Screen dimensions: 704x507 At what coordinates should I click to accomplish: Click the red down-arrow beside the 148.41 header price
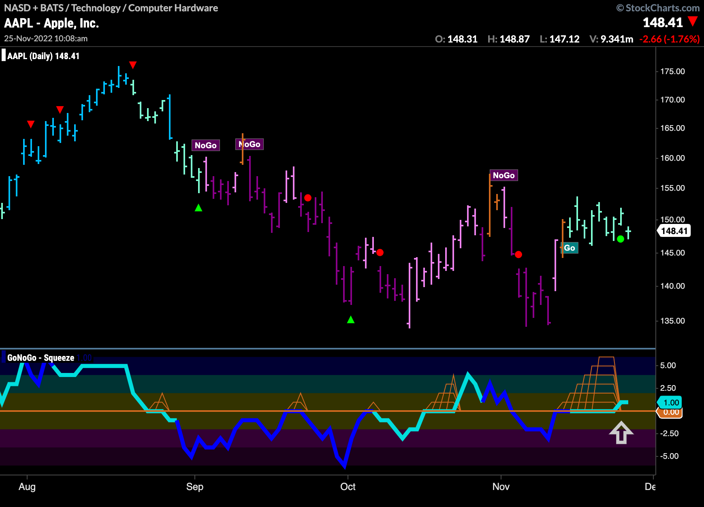tap(693, 21)
